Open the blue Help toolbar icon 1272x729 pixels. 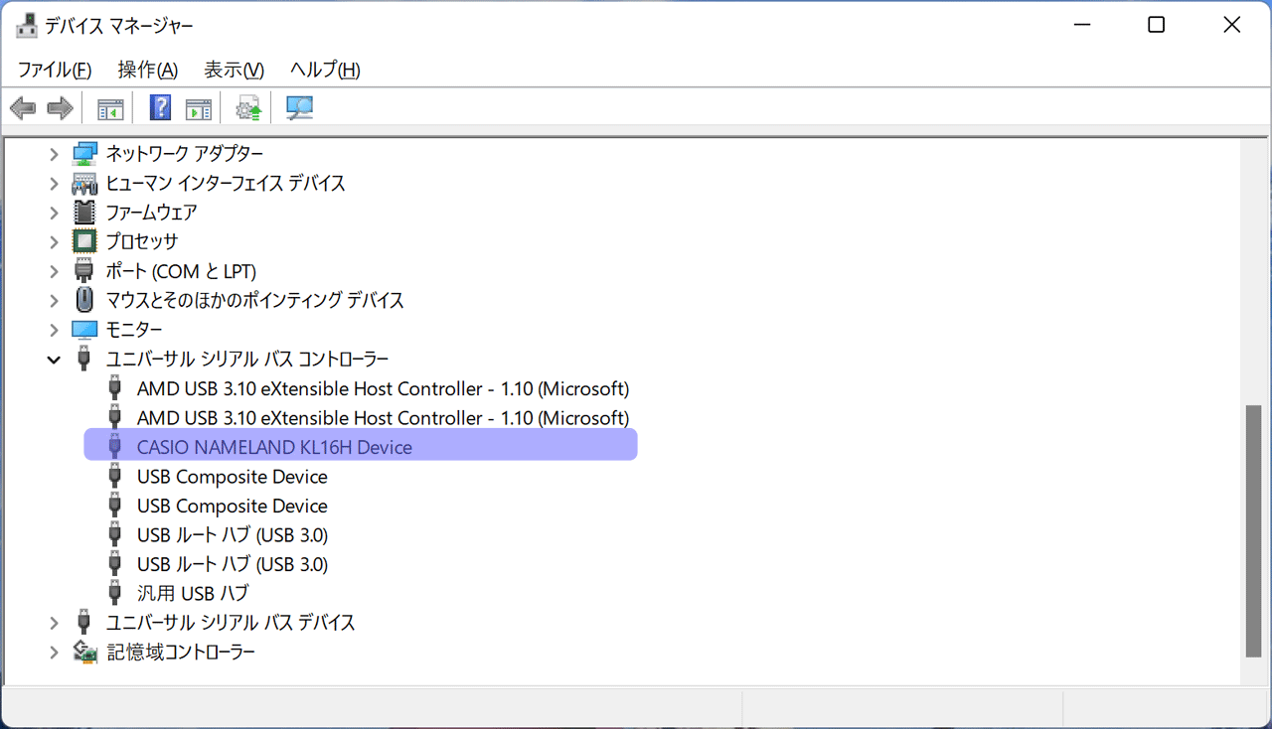pyautogui.click(x=160, y=108)
